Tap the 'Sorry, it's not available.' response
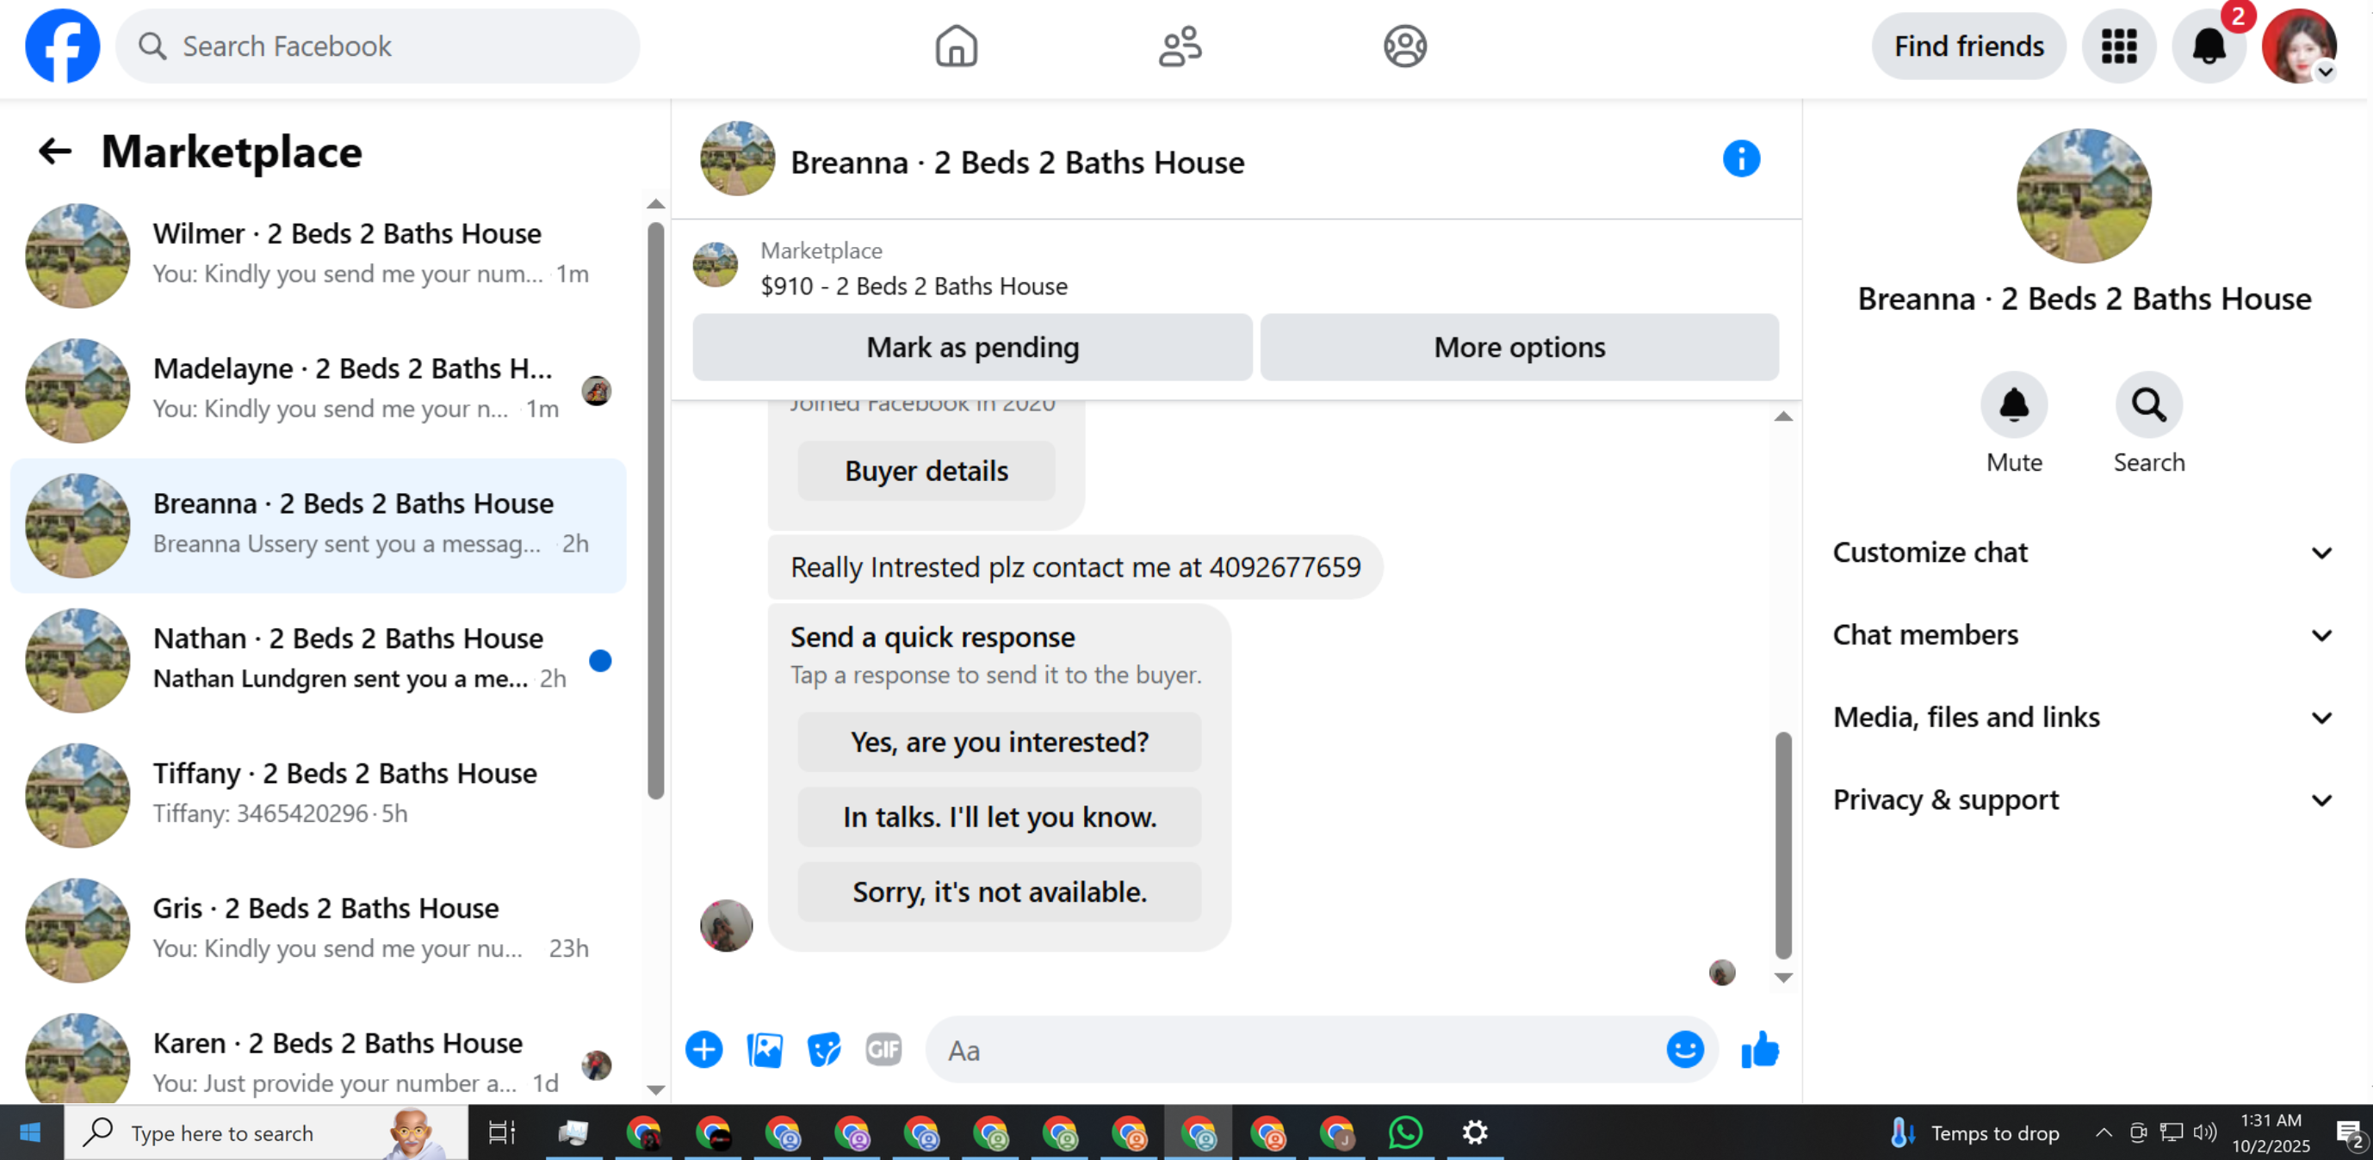Image resolution: width=2373 pixels, height=1160 pixels. 999,892
